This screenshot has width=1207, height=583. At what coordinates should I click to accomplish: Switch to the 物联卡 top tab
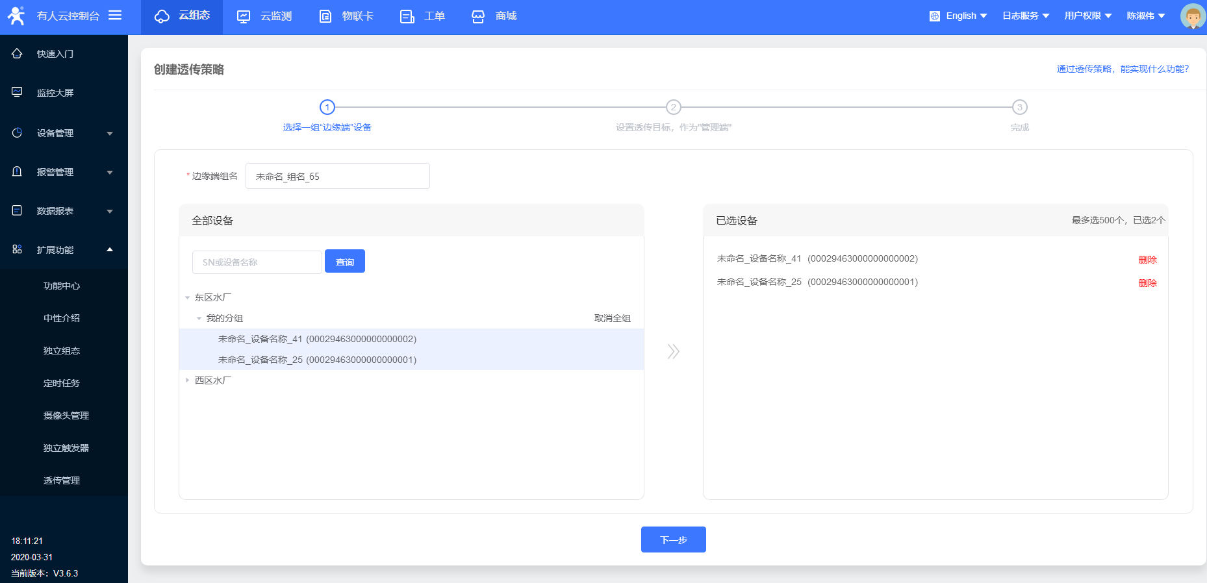point(346,17)
